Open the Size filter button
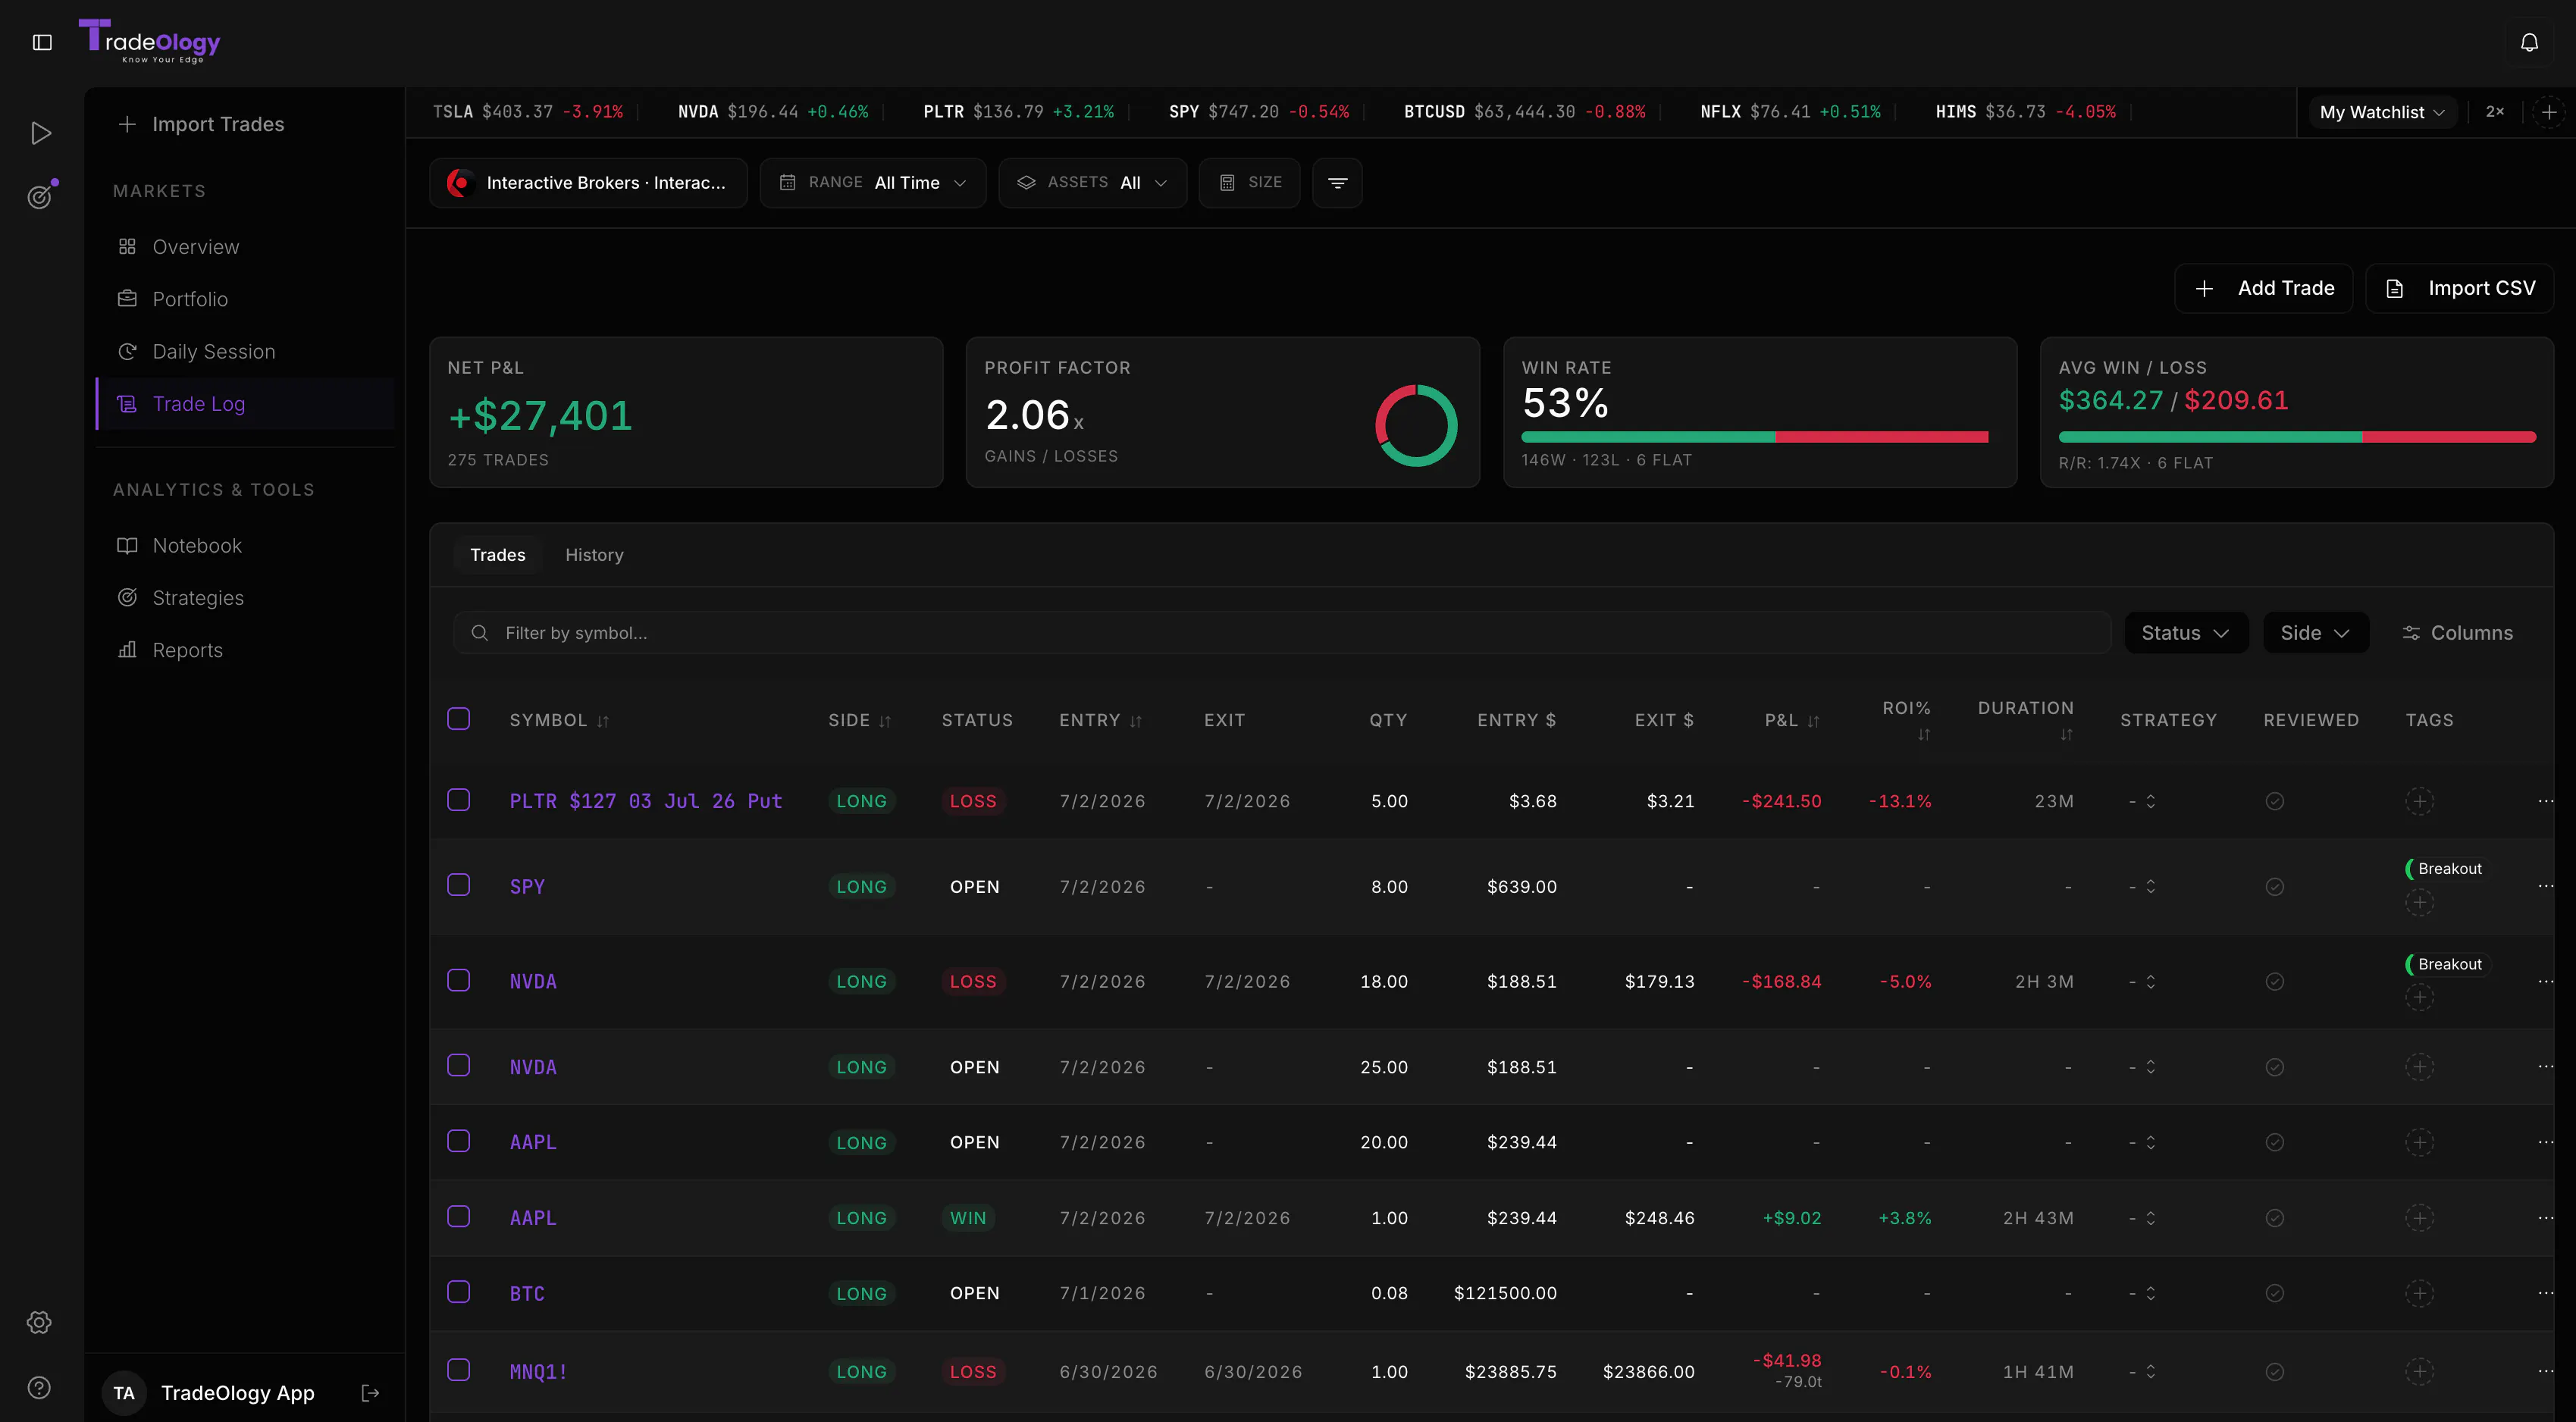This screenshot has height=1422, width=2576. pyautogui.click(x=1250, y=183)
